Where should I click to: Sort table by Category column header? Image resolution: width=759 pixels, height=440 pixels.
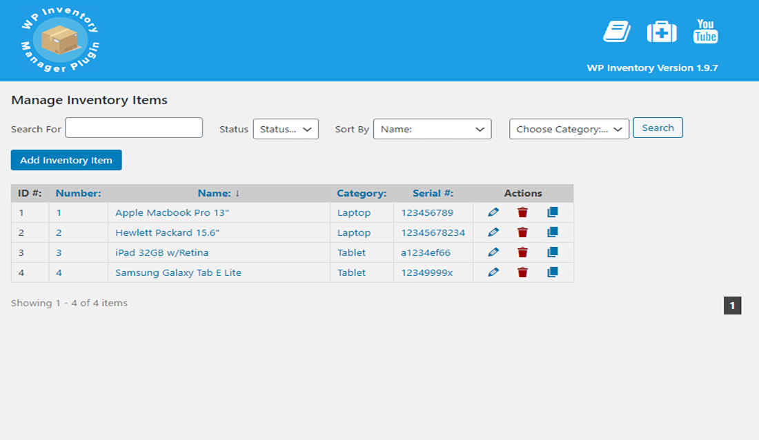pyautogui.click(x=361, y=193)
